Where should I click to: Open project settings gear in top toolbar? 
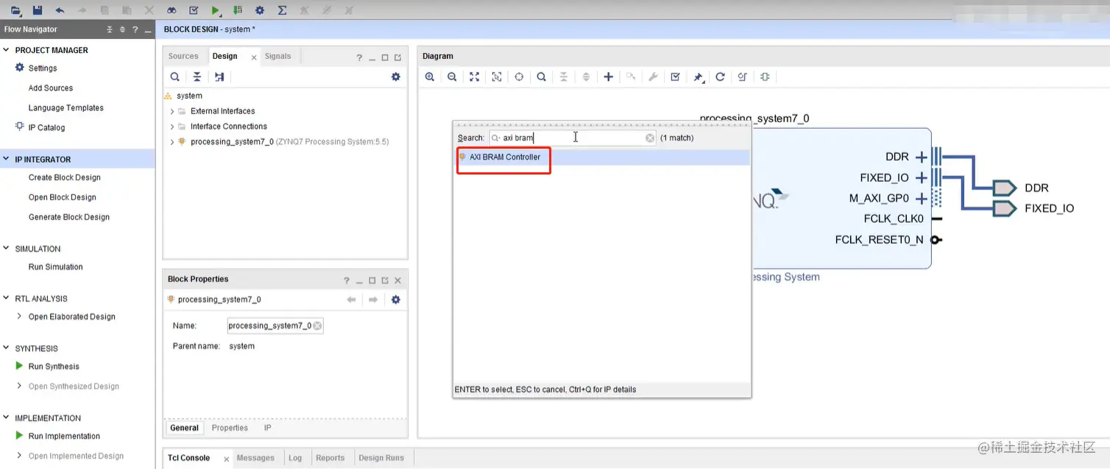pyautogui.click(x=259, y=10)
